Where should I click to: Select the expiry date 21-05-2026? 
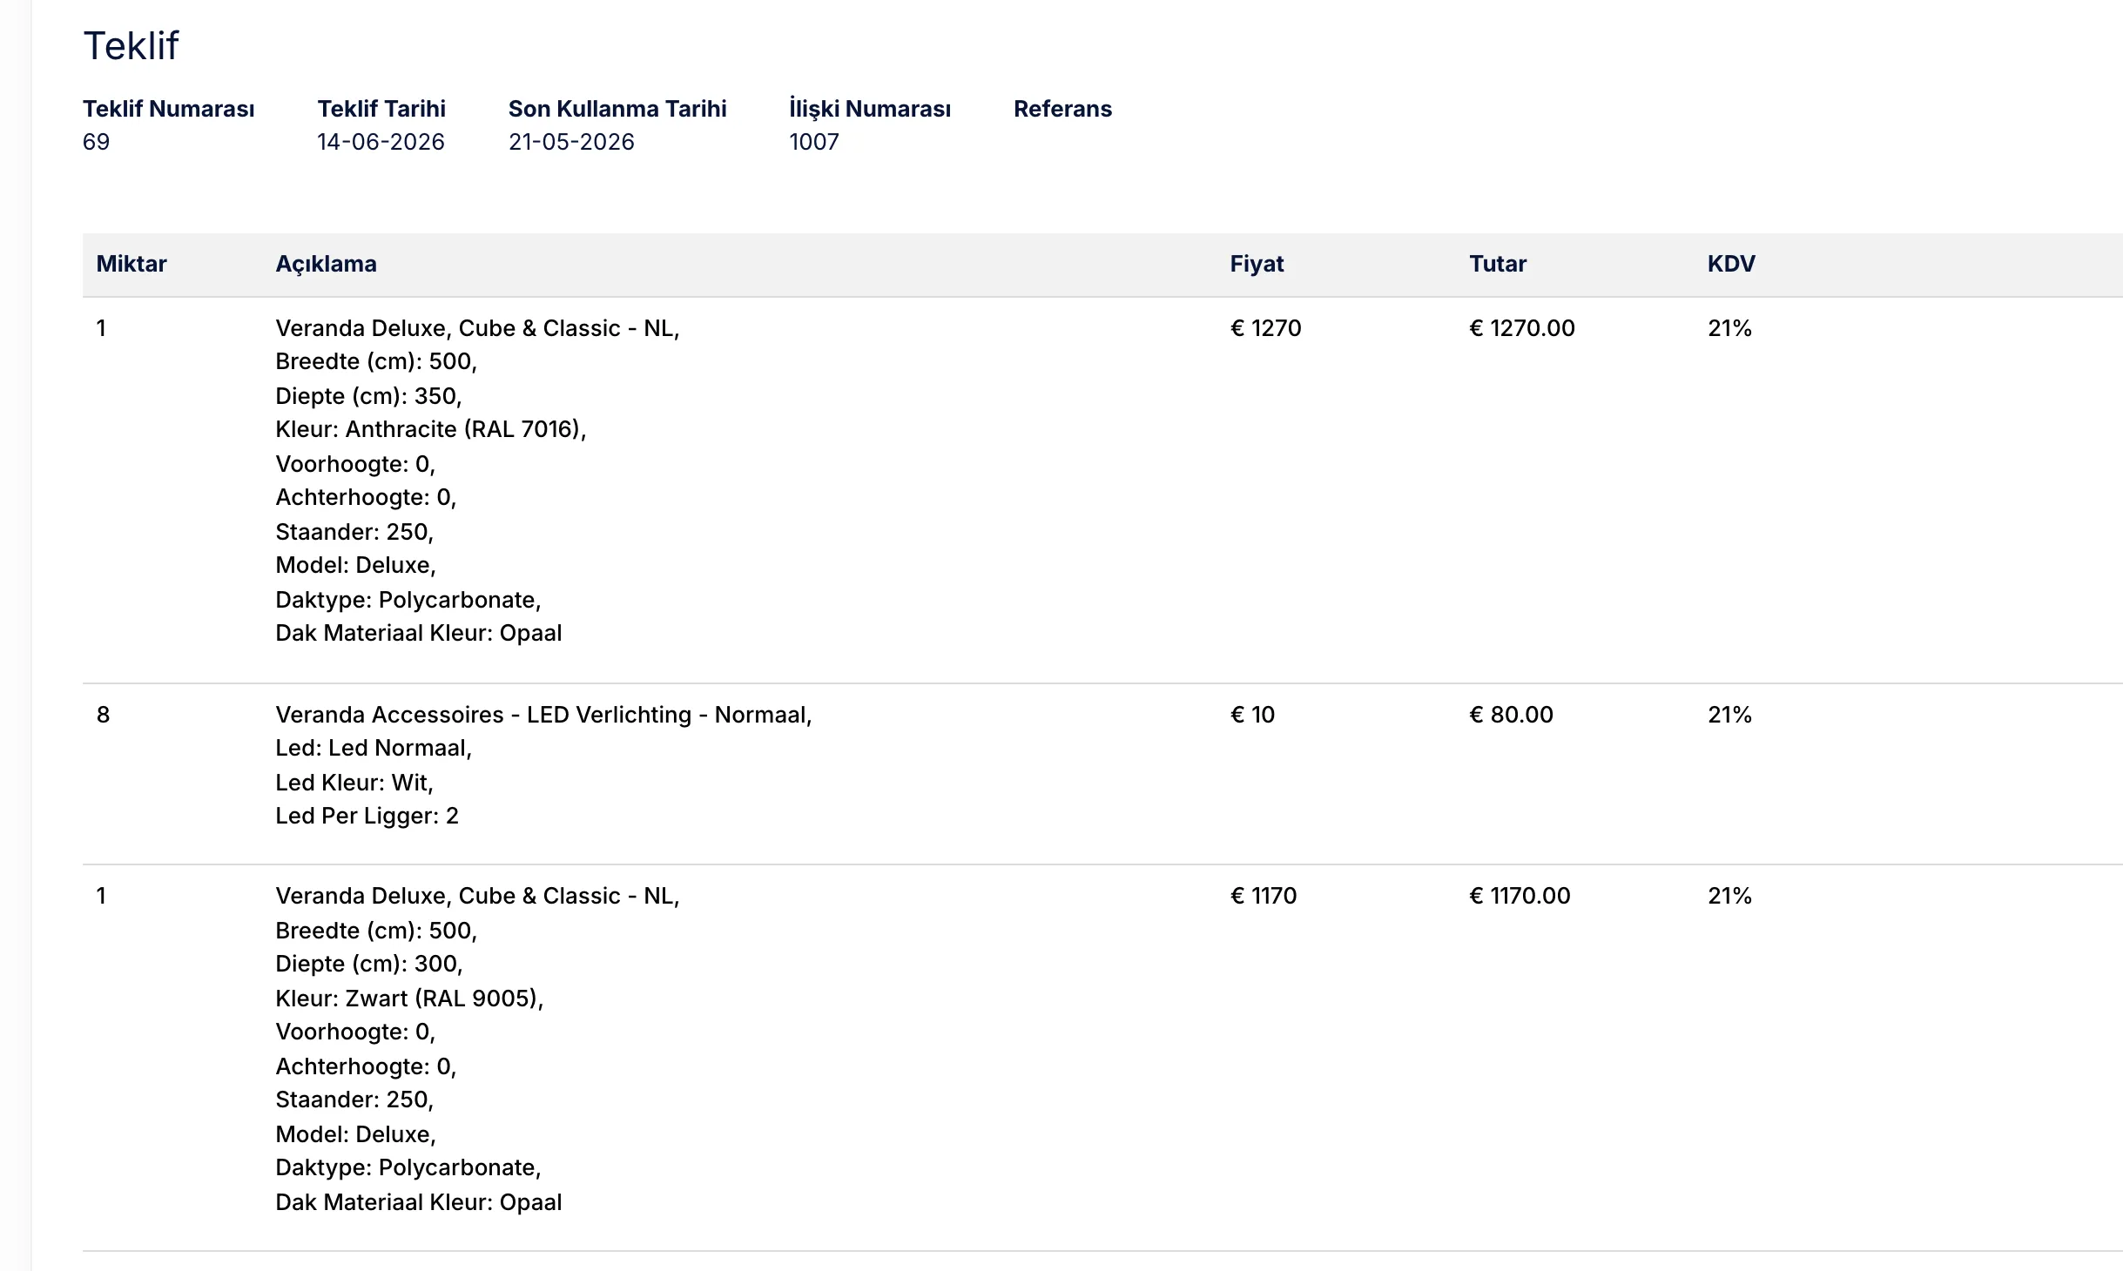(571, 142)
